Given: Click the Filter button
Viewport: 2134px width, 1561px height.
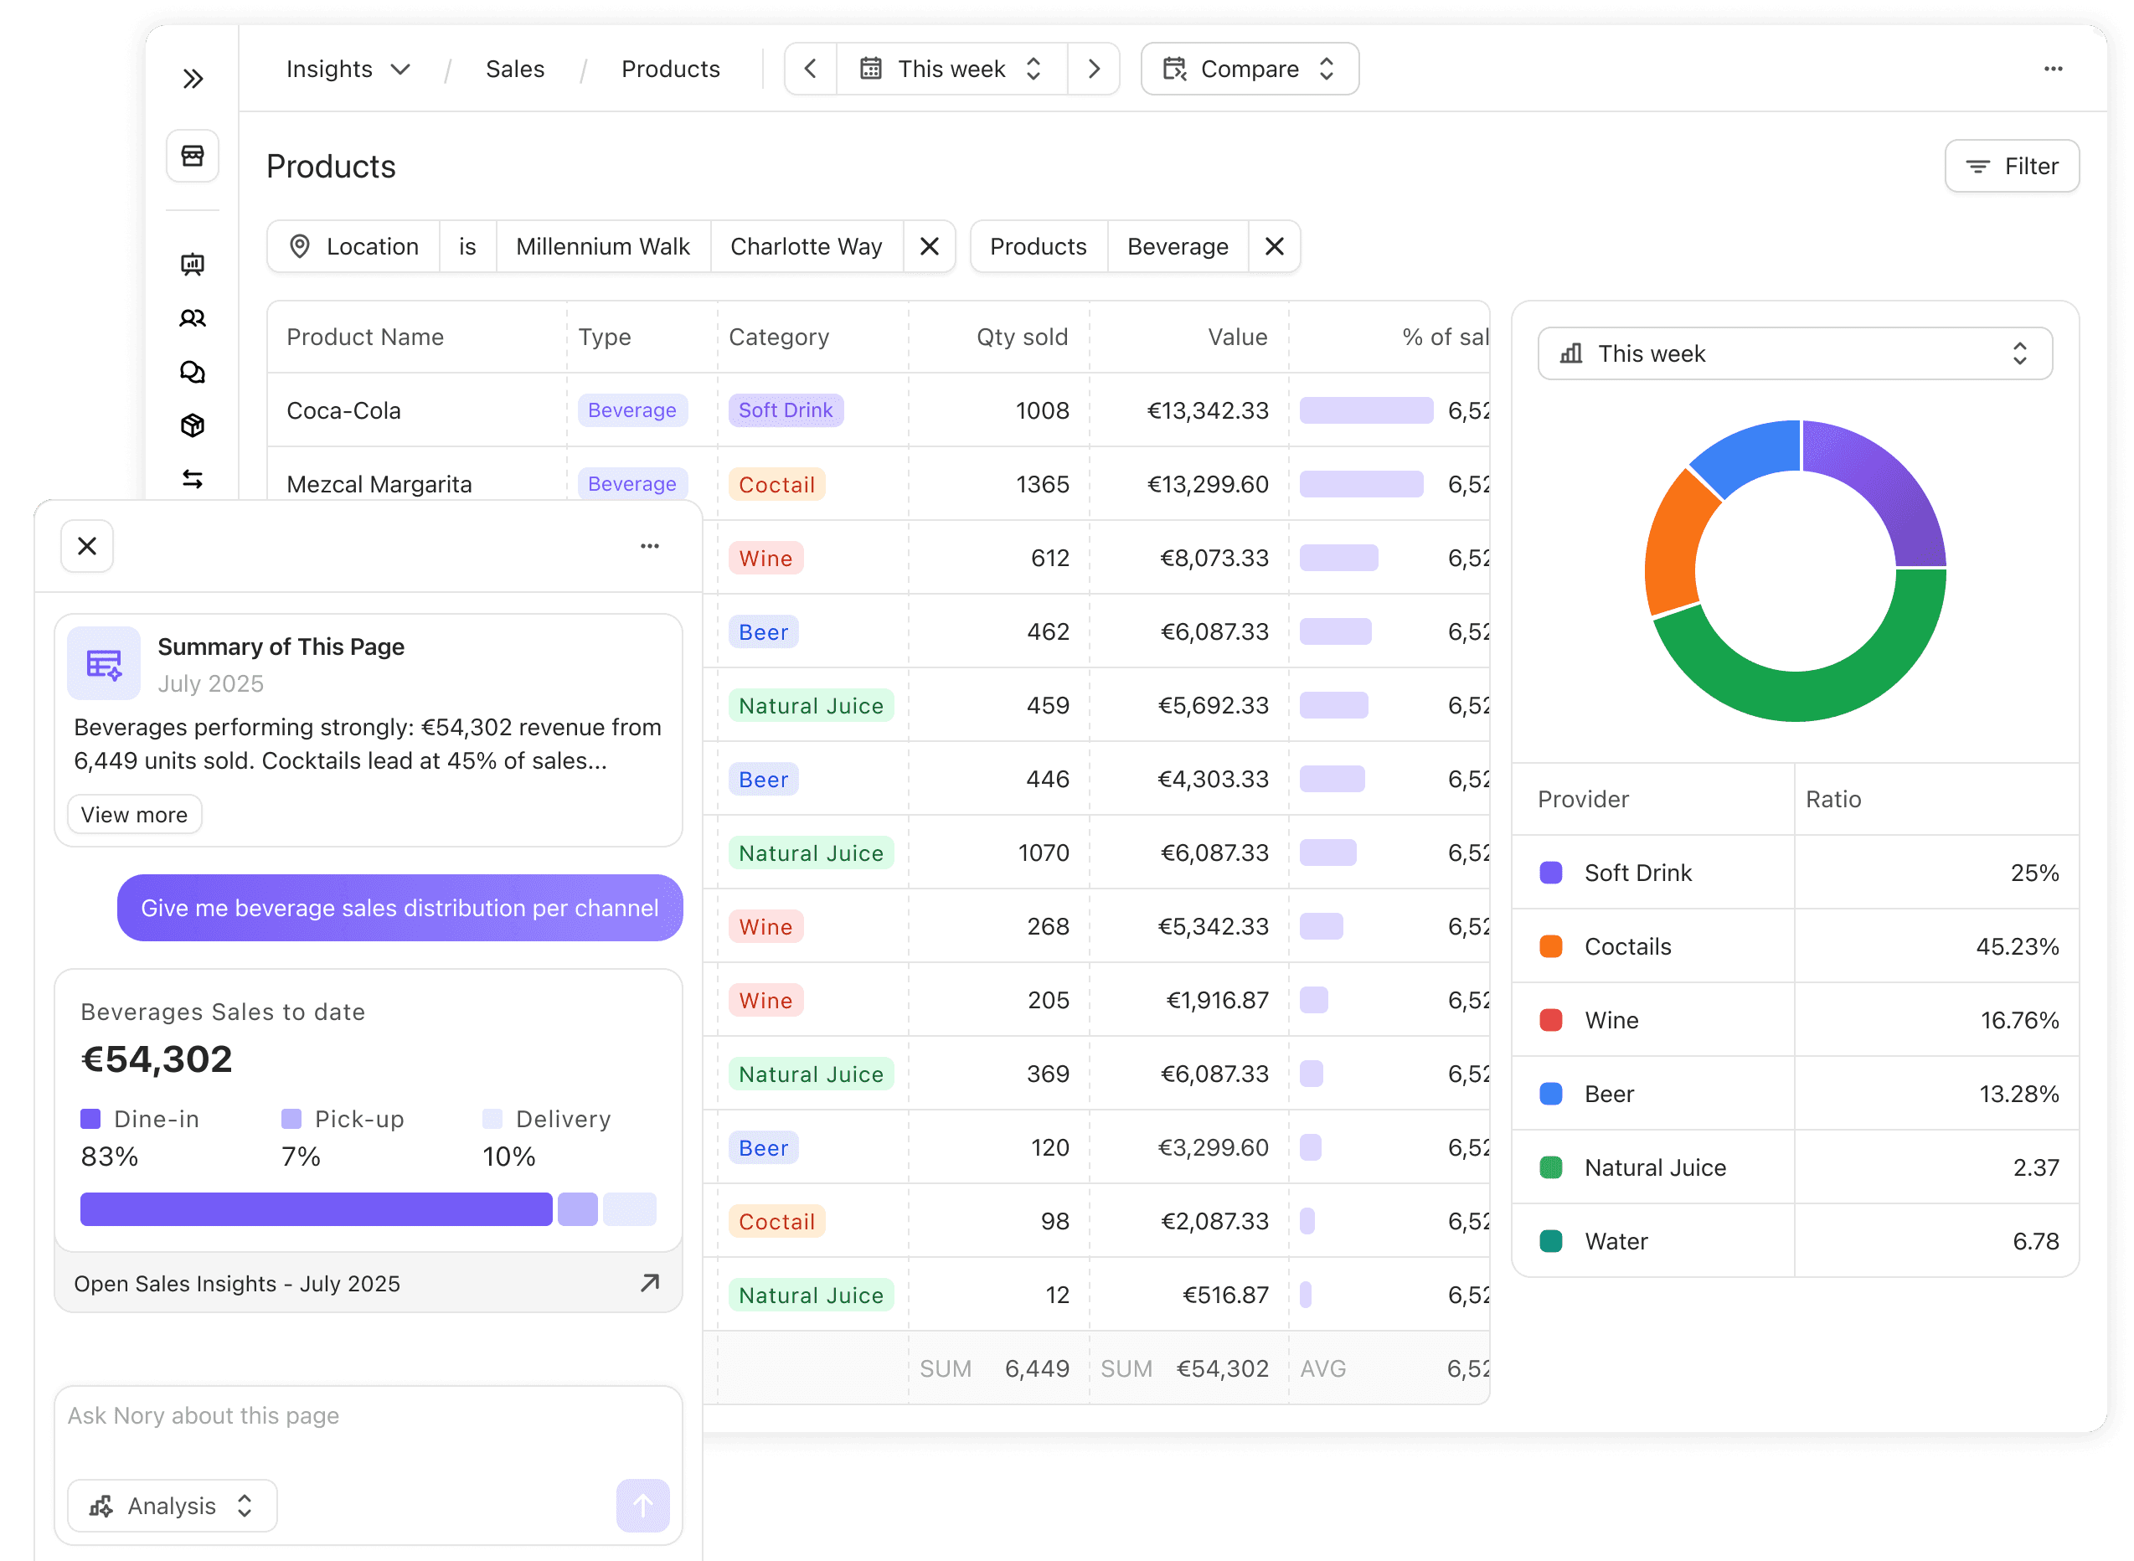Looking at the screenshot, I should click(2011, 167).
